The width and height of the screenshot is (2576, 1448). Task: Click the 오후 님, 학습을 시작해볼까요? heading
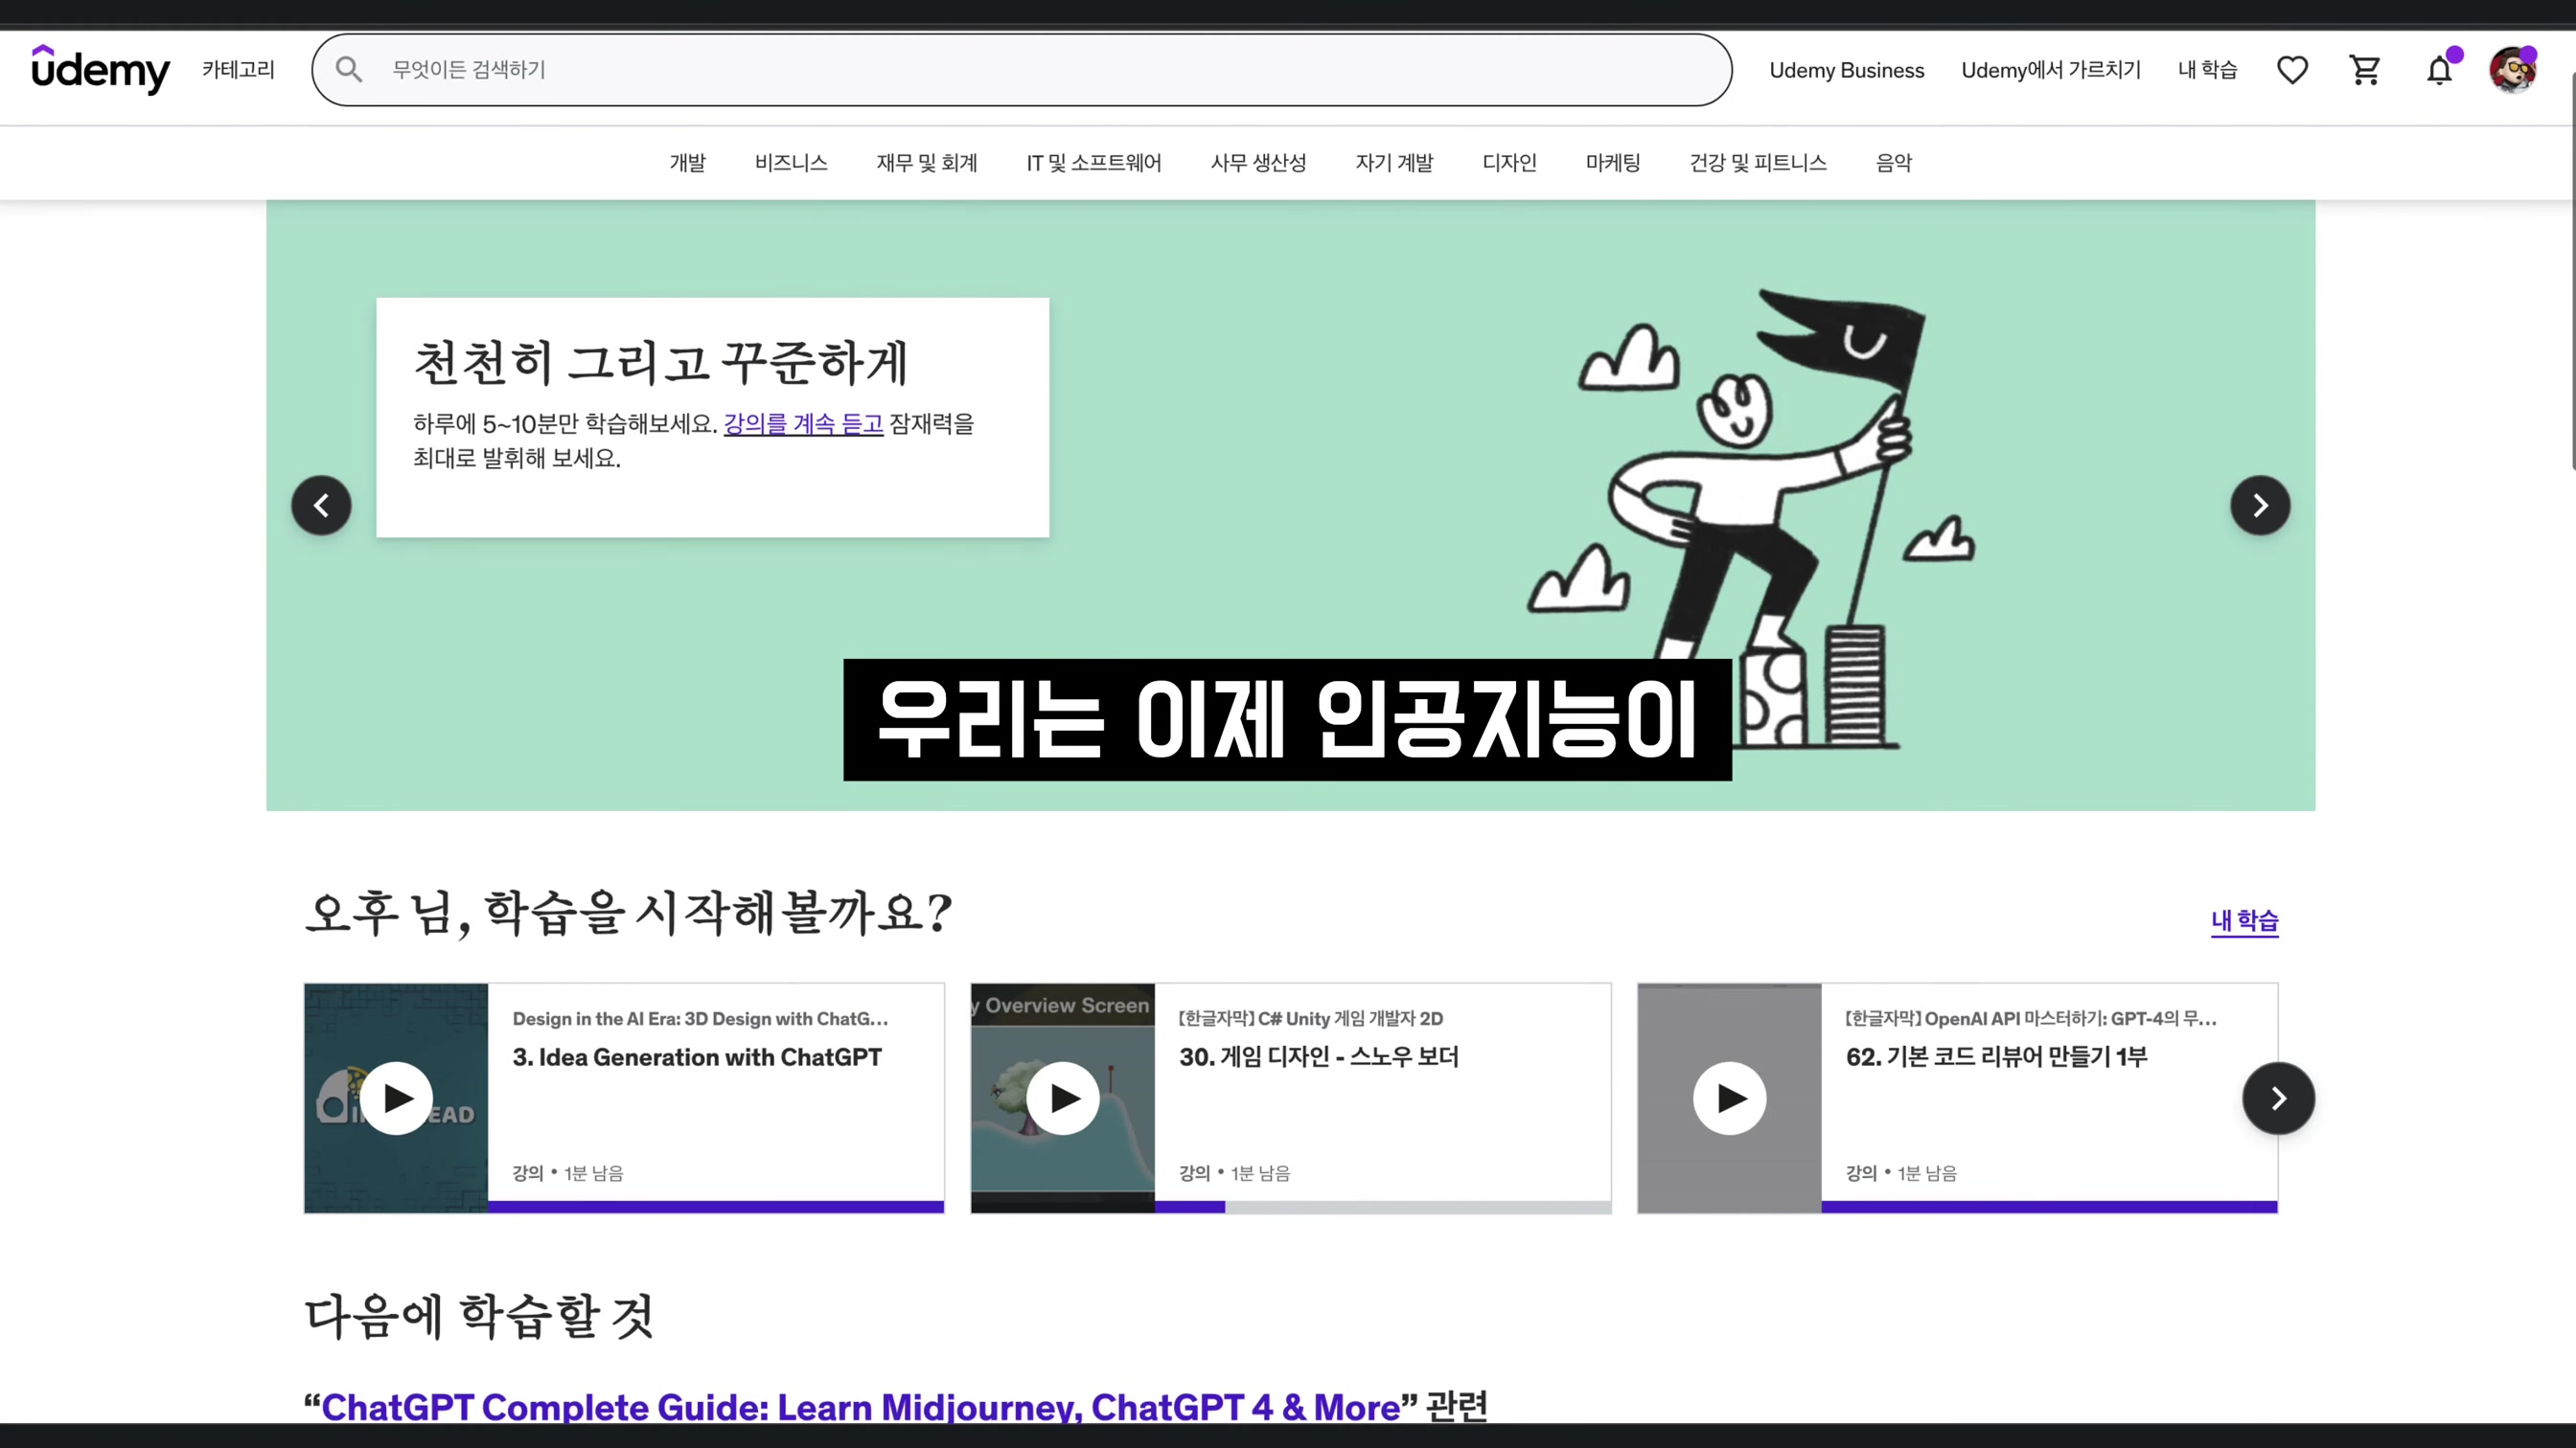(628, 913)
